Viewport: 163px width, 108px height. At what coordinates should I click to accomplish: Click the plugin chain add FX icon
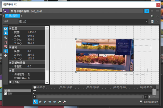coord(152,16)
